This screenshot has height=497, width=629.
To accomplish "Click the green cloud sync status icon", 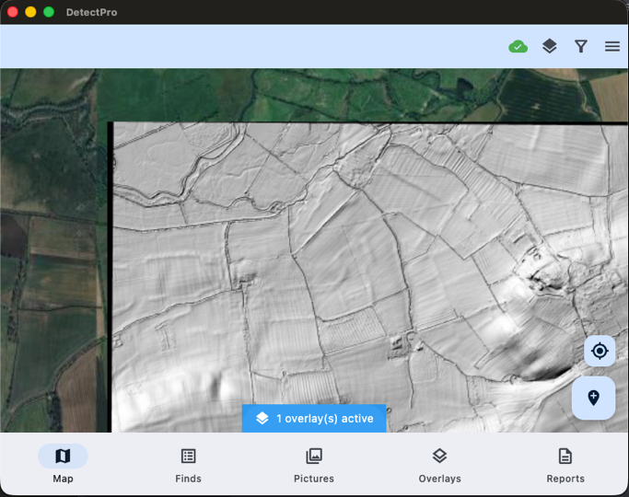I will tap(518, 47).
